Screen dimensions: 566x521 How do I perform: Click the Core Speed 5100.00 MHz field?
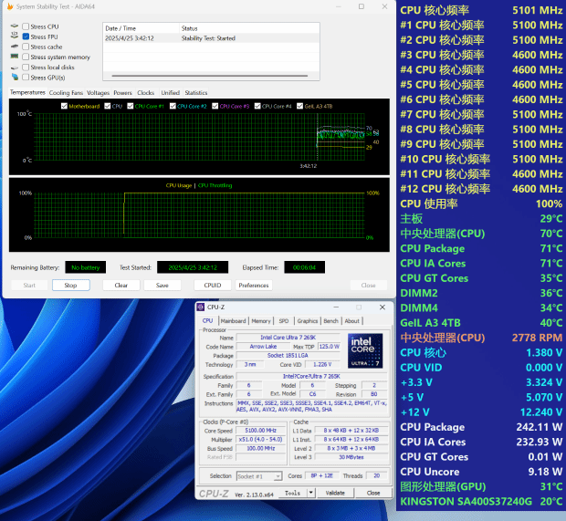[x=260, y=431]
